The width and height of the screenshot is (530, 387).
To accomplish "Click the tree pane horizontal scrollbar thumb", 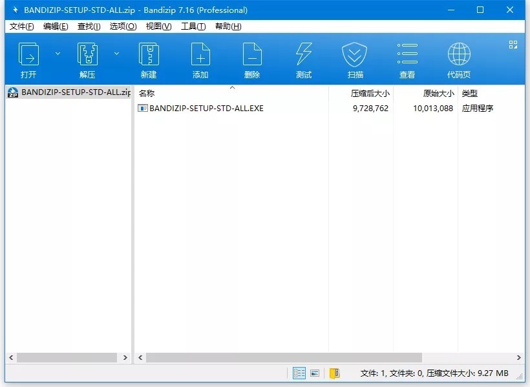I will [x=67, y=357].
